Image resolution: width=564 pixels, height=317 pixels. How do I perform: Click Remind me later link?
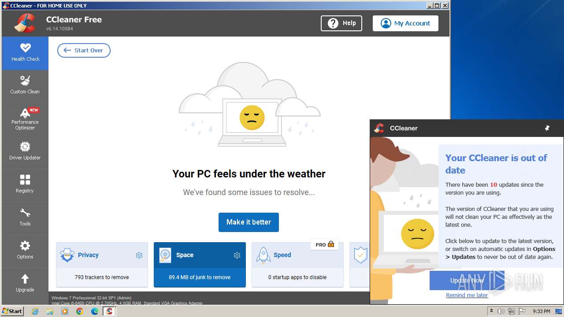point(467,295)
